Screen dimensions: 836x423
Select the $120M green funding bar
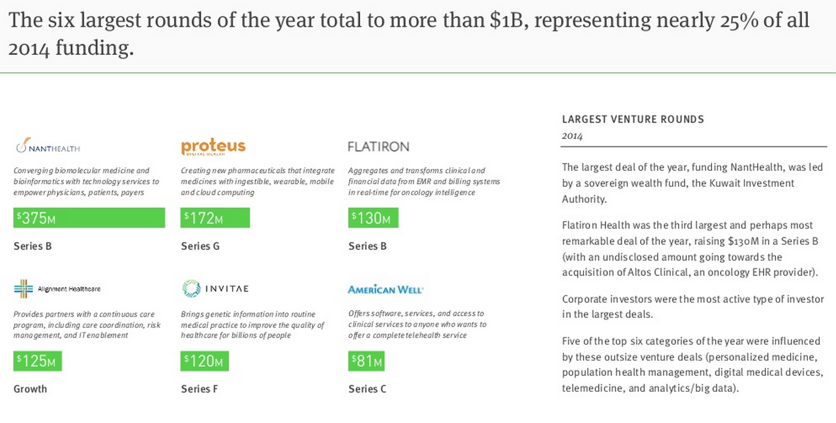(205, 361)
